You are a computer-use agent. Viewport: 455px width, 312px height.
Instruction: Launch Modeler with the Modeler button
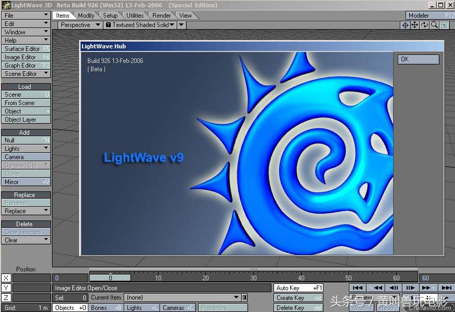click(430, 16)
